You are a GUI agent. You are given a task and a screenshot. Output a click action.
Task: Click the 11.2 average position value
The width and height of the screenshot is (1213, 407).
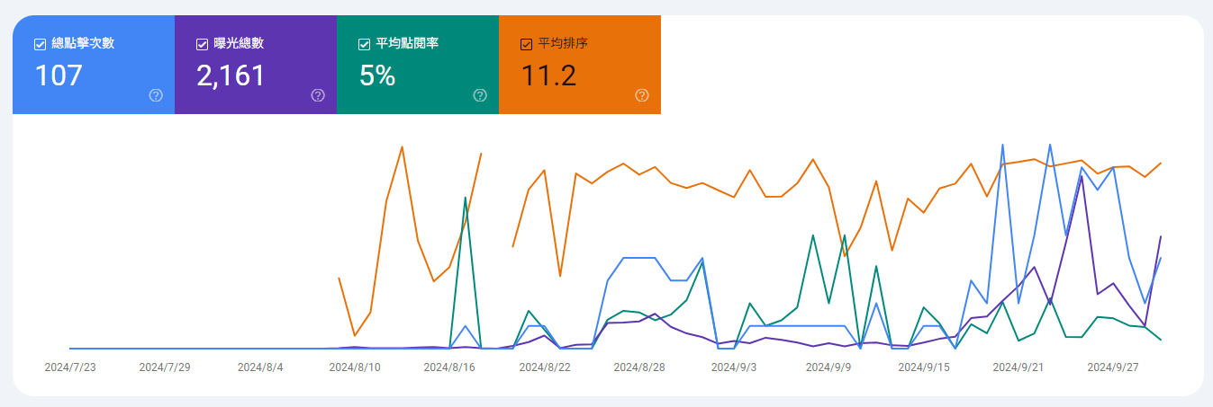click(548, 75)
